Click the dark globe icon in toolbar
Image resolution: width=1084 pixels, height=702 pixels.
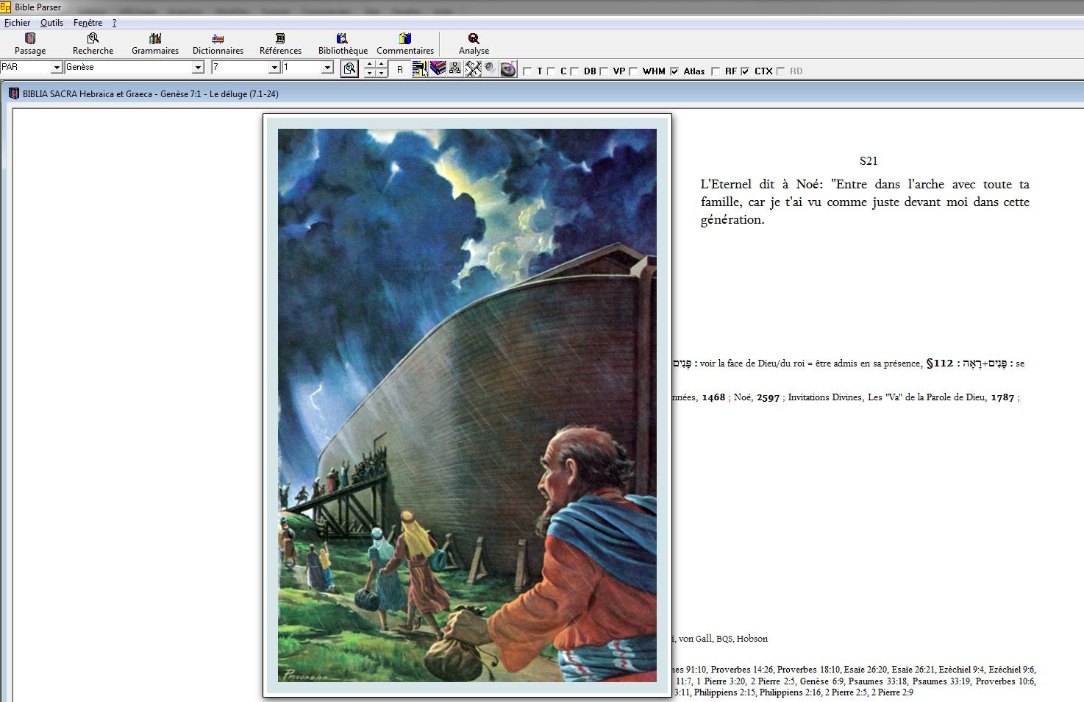[x=508, y=69]
